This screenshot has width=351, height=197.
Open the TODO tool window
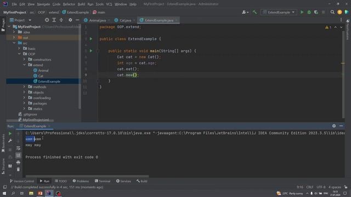tap(61, 181)
